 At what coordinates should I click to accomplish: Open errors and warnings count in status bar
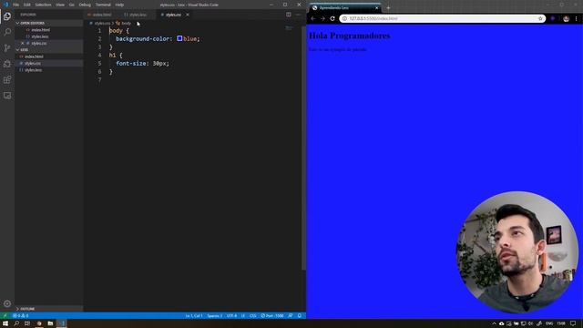pyautogui.click(x=21, y=316)
